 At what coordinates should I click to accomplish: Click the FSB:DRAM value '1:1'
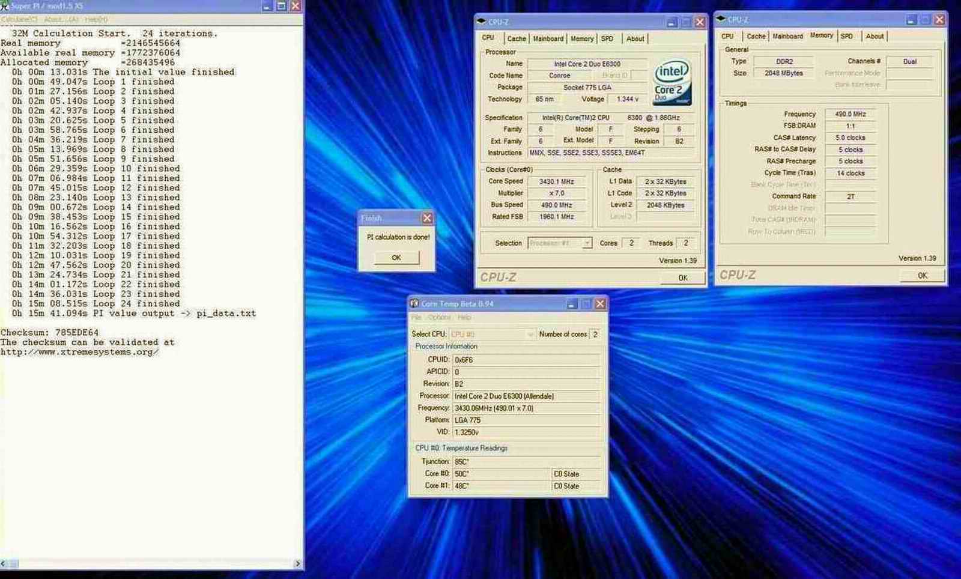(850, 126)
